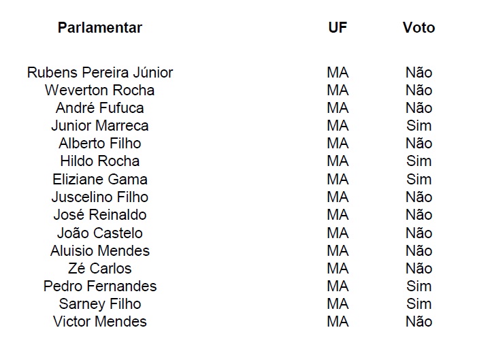The width and height of the screenshot is (477, 347).
Task: Click MA in Juscelino Filho's row
Action: 338,197
